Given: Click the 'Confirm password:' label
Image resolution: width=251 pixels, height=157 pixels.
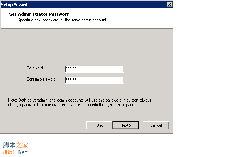Looking at the screenshot, I should tap(41, 80).
